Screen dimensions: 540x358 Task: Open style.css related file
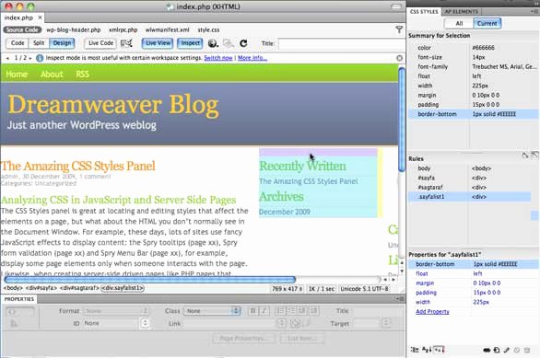[x=208, y=30]
